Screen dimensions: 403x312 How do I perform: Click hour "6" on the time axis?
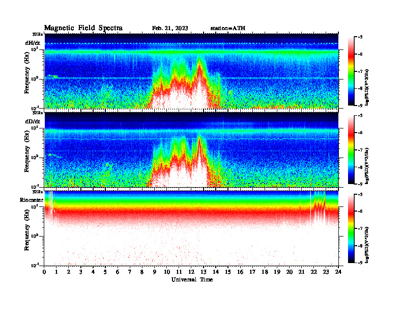[x=118, y=272]
